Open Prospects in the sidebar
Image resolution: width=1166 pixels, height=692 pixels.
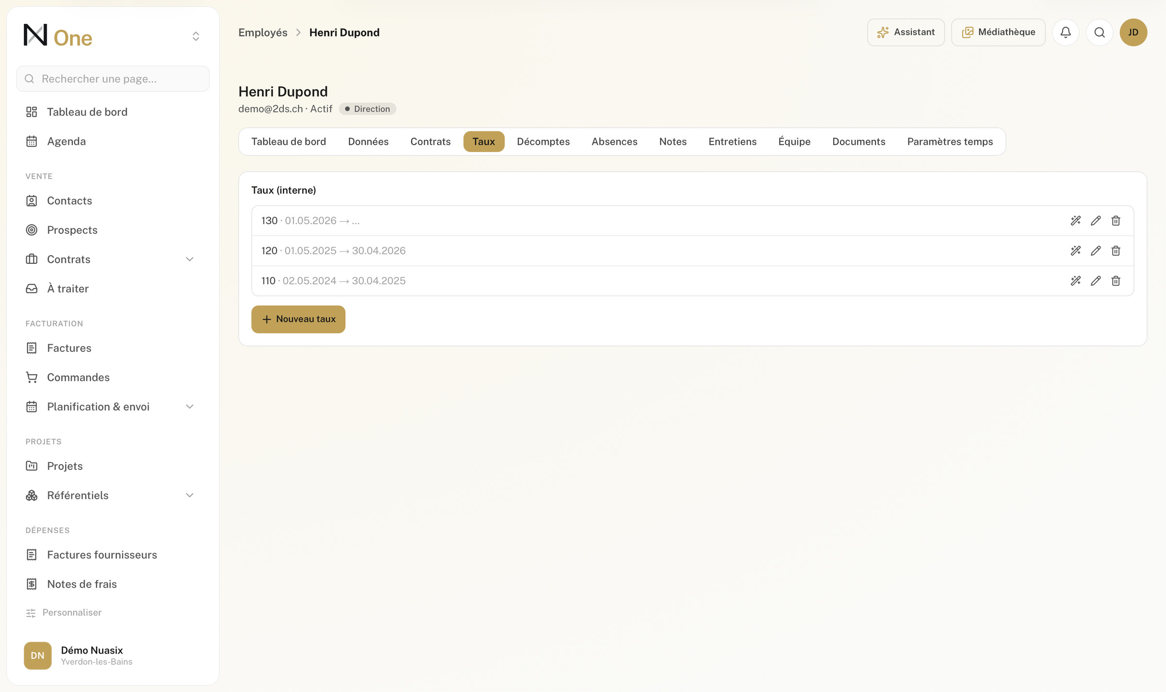[113, 230]
